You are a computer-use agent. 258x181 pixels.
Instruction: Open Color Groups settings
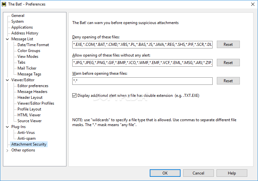pos(29,51)
